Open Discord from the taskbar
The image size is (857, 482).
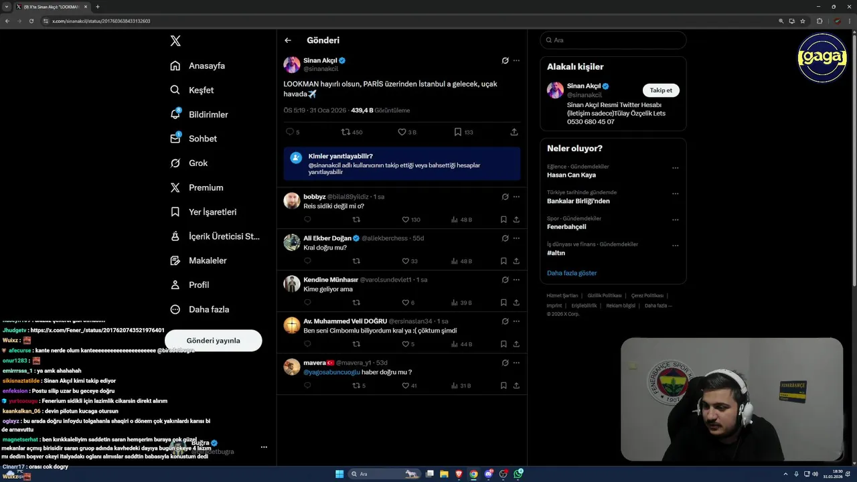[489, 474]
